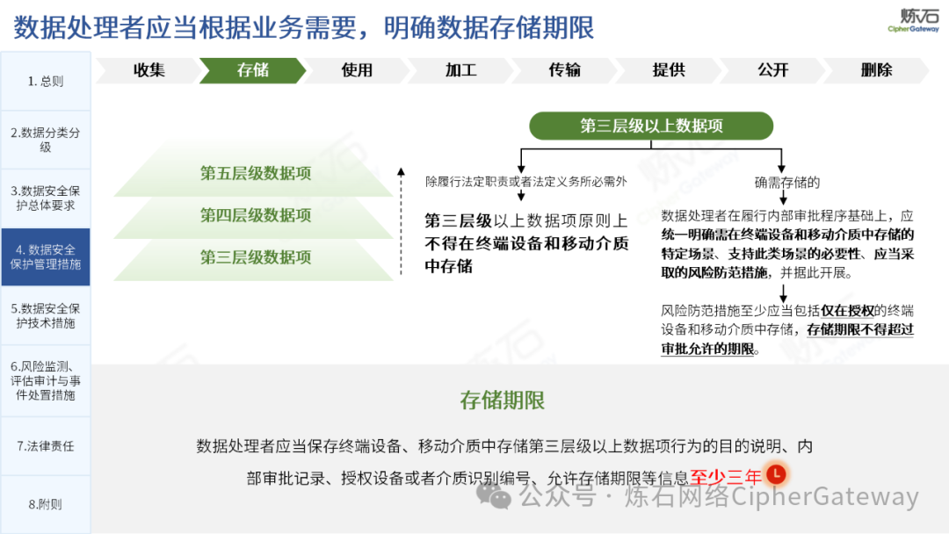Click the bold phrase 取的风险防范措施
Image resolution: width=949 pixels, height=534 pixels.
coord(714,273)
